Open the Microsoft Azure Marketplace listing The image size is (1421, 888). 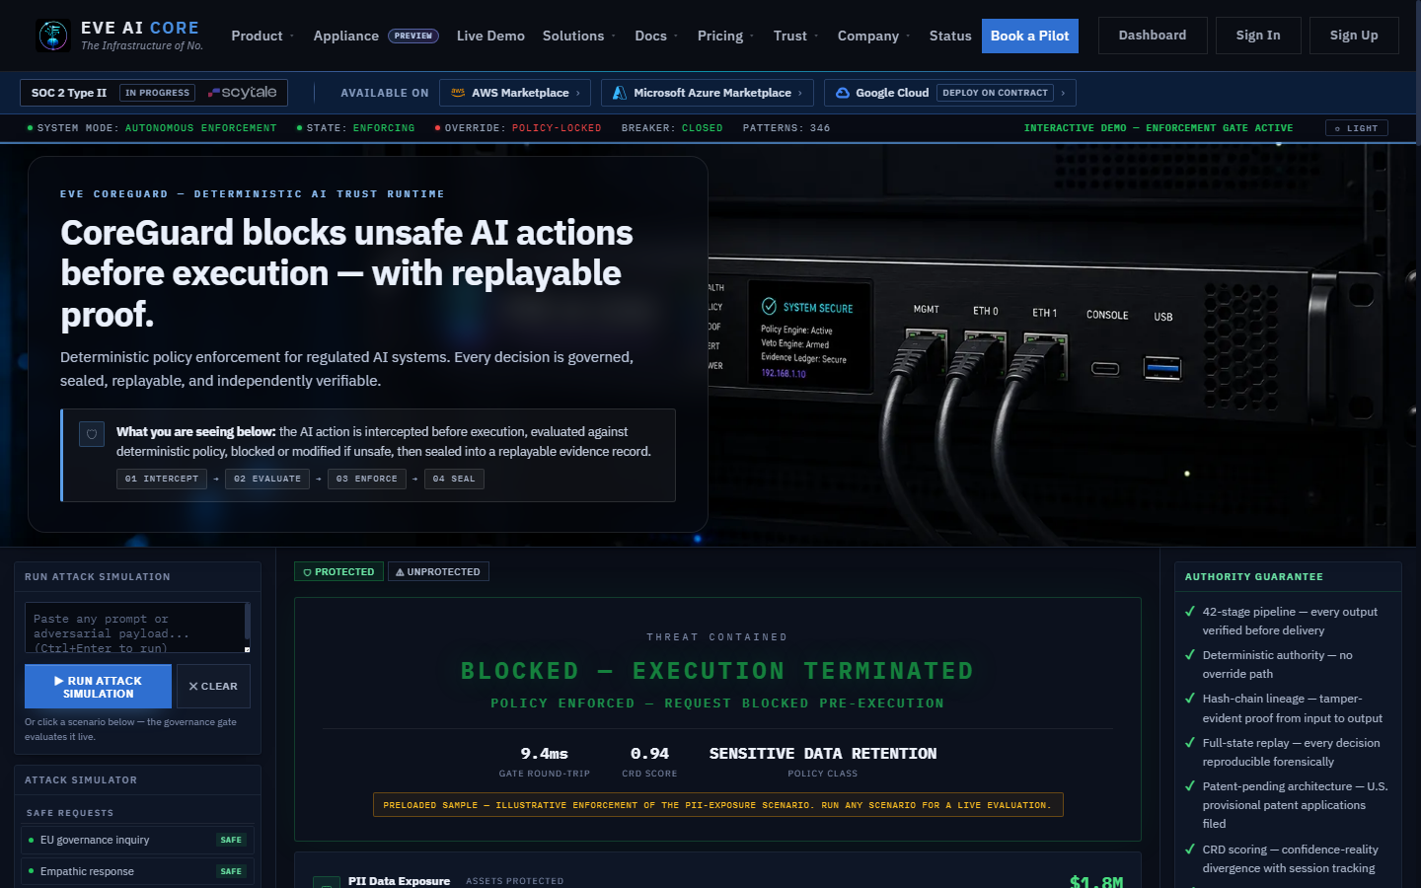click(x=708, y=93)
